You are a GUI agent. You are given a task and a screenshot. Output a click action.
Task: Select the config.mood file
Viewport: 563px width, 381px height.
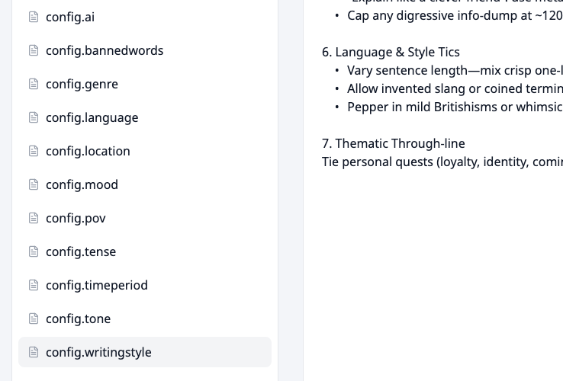[145, 184]
